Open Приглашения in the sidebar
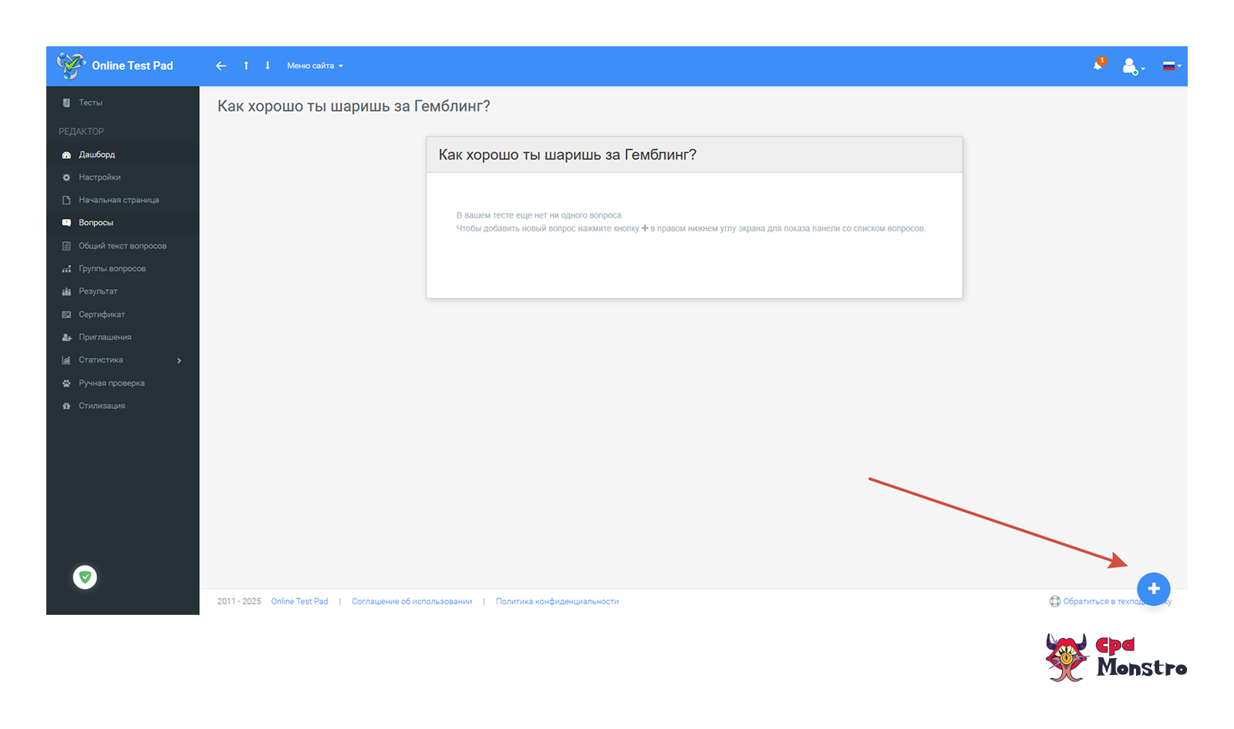 (123, 337)
